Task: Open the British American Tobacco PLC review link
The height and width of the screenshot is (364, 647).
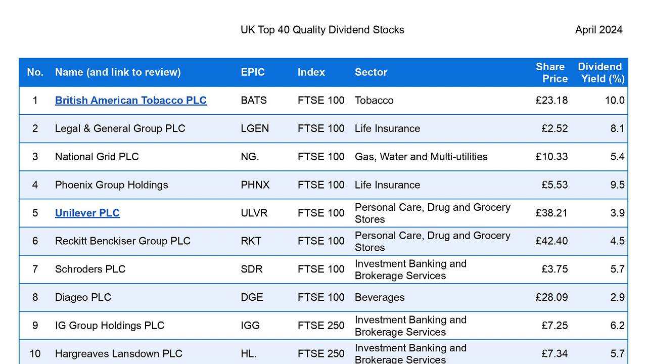Action: 131,100
